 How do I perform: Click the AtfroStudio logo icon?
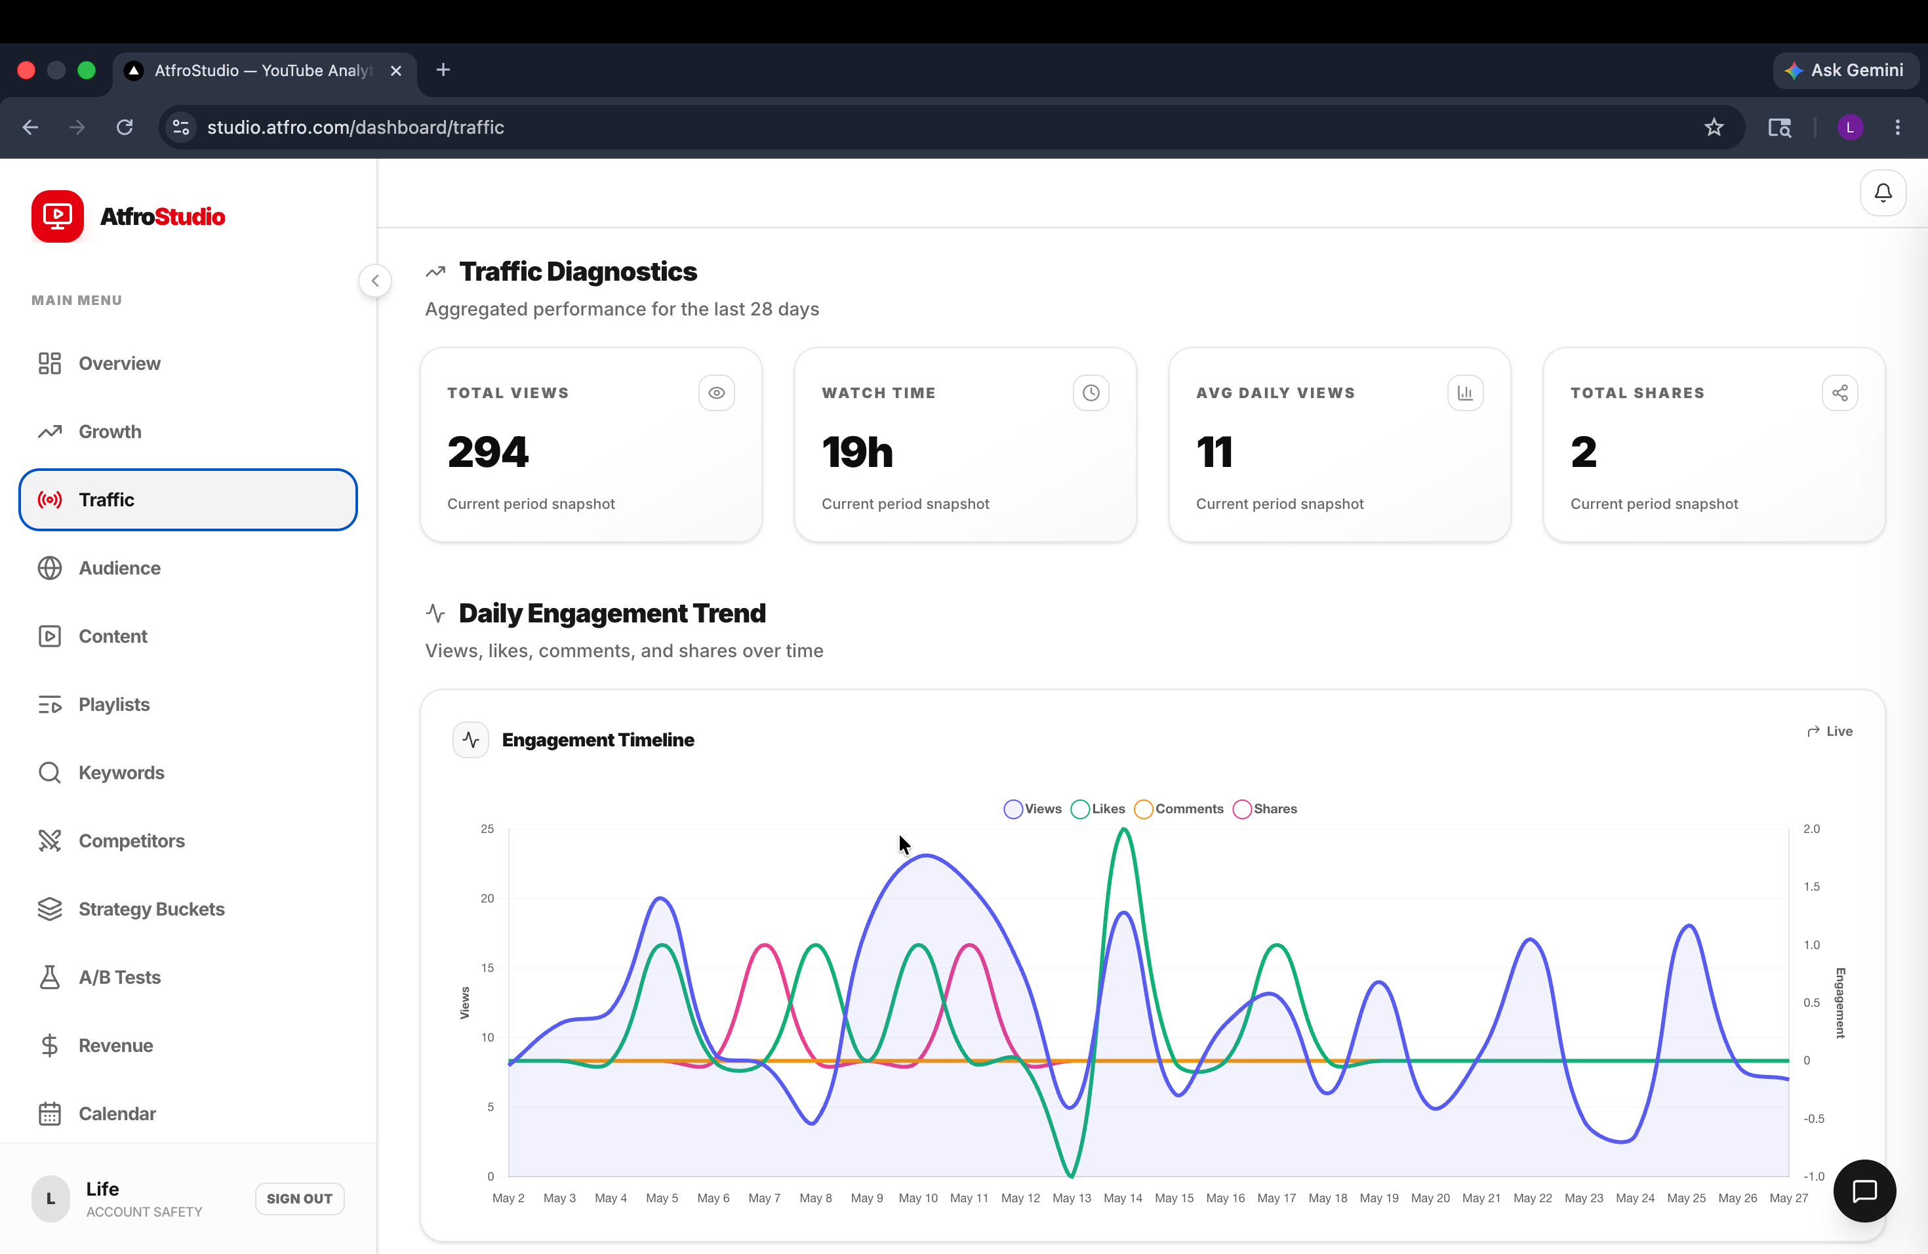[58, 216]
